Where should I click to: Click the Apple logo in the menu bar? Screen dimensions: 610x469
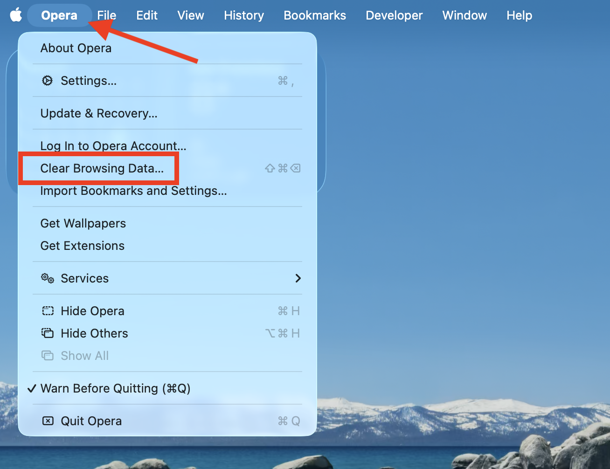pyautogui.click(x=16, y=15)
